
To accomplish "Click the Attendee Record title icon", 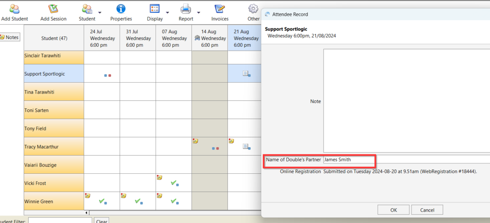I will pyautogui.click(x=267, y=14).
